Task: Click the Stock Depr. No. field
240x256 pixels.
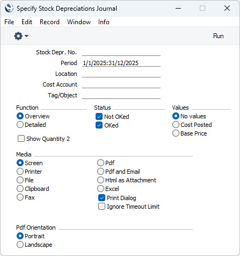Action: 121,52
